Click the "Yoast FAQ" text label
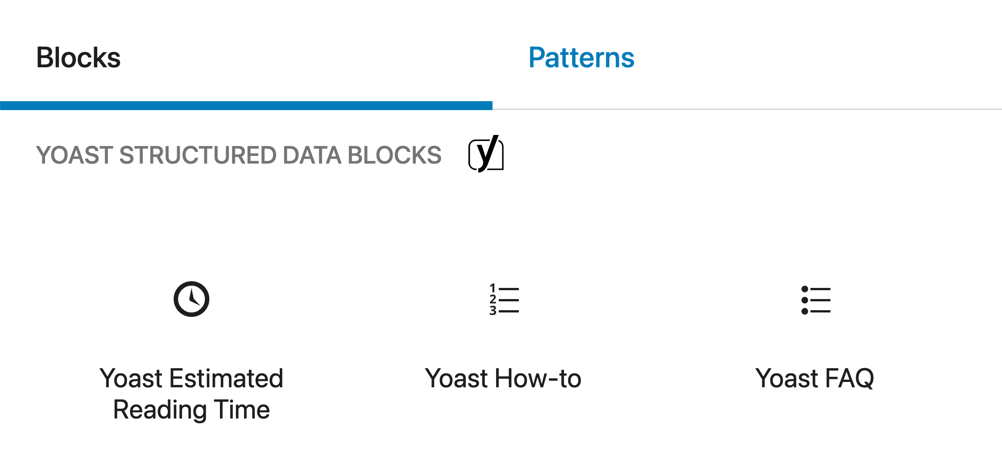This screenshot has width=1002, height=476. point(815,378)
